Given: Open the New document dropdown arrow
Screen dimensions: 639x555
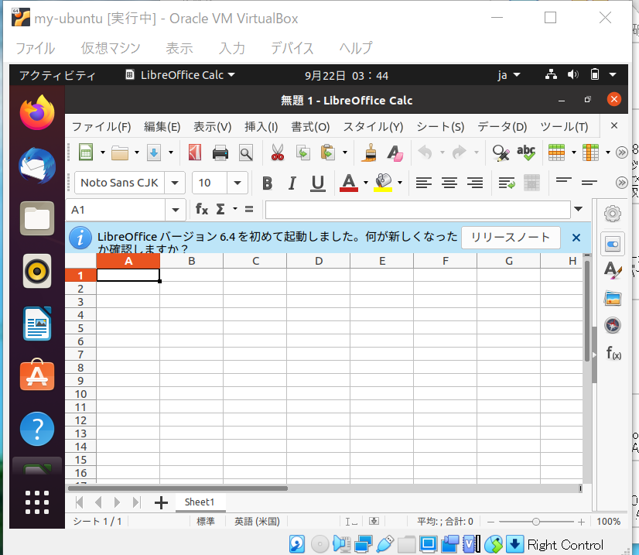Looking at the screenshot, I should coord(102,153).
